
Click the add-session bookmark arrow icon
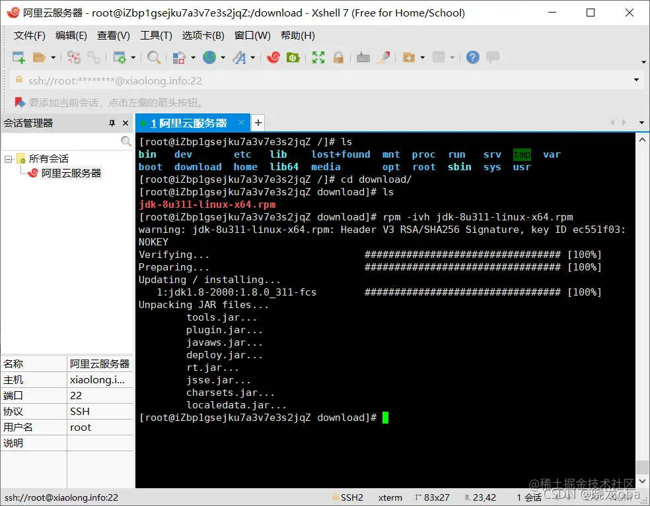(x=19, y=102)
